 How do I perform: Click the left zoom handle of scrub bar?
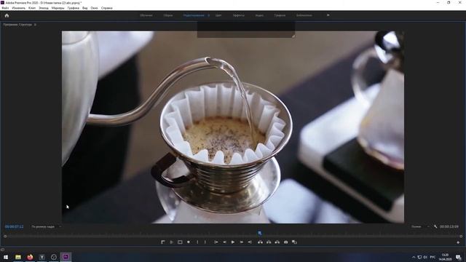click(x=5, y=236)
